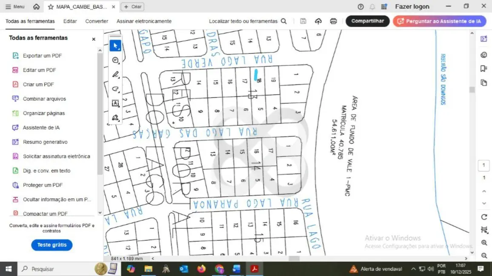The image size is (492, 276).
Task: Click the Print icon in the toolbar
Action: tap(333, 21)
